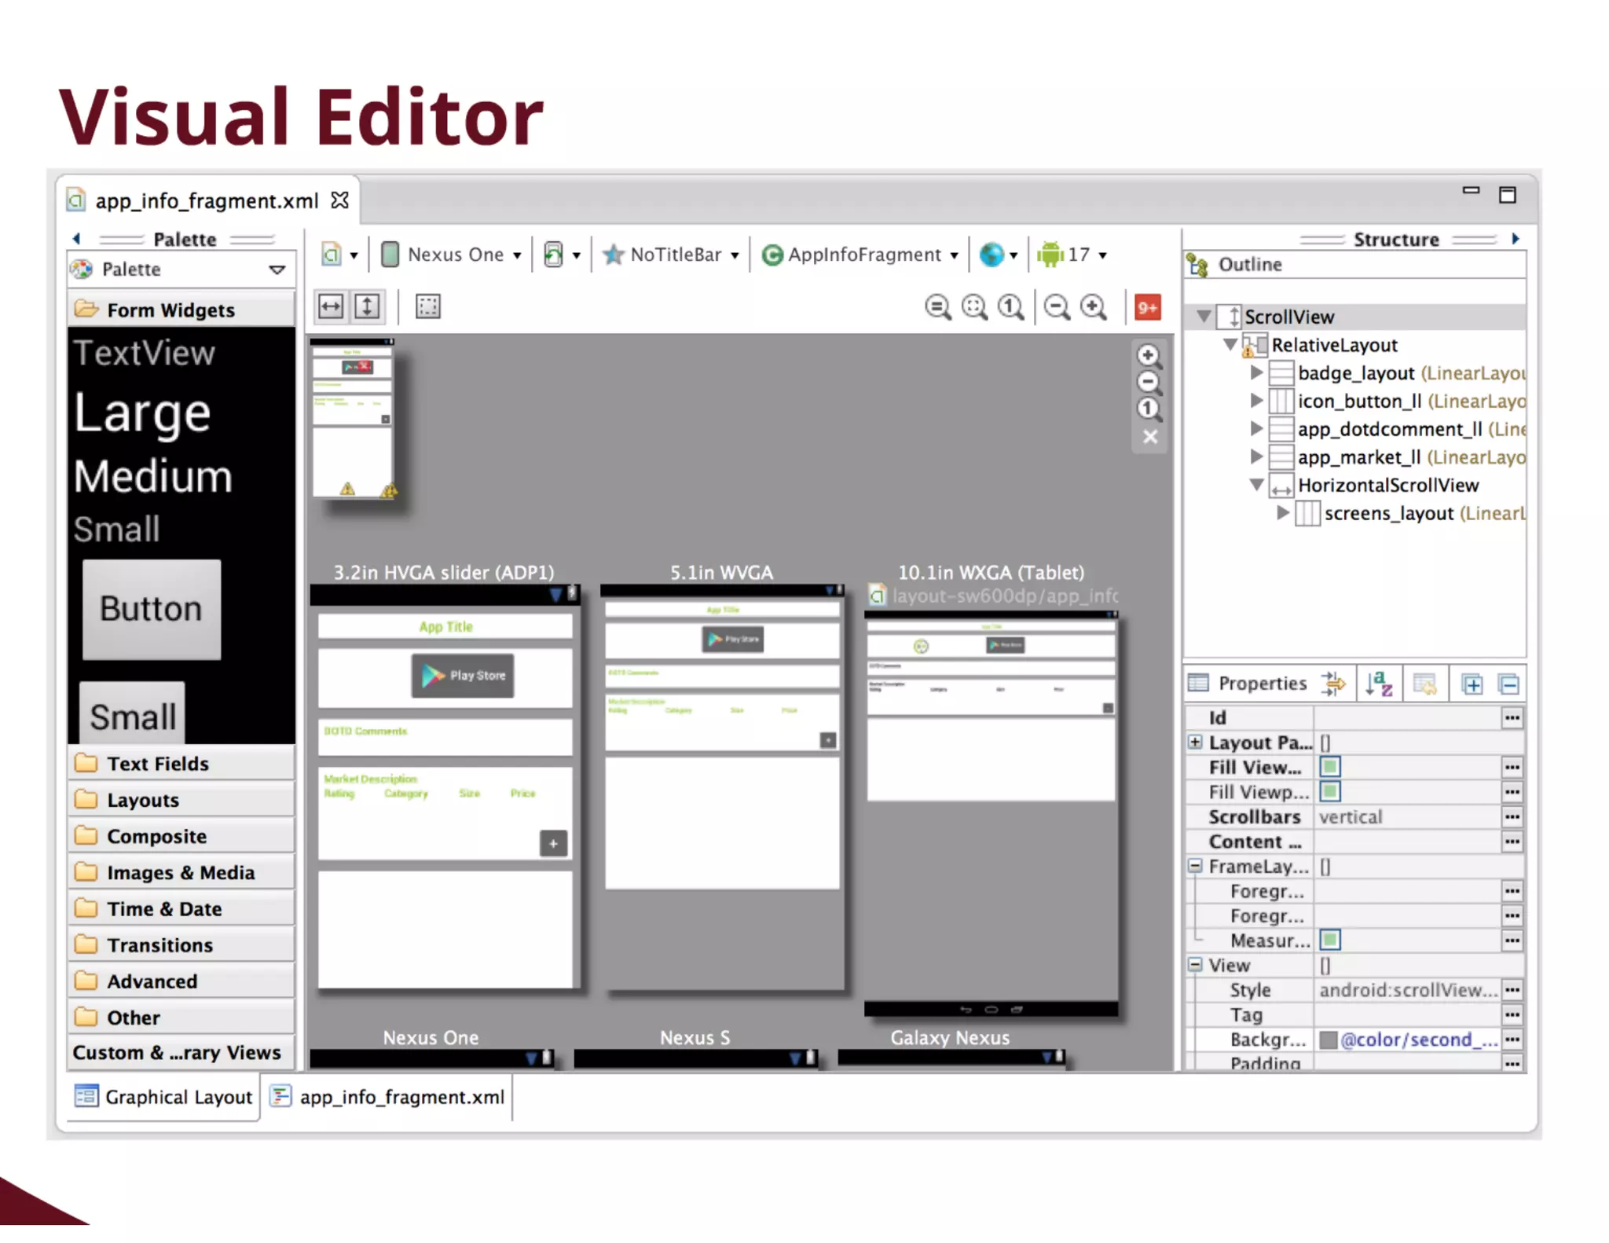Click the Scrollbars value field showing vertical
Image resolution: width=1609 pixels, height=1243 pixels.
(x=1407, y=816)
